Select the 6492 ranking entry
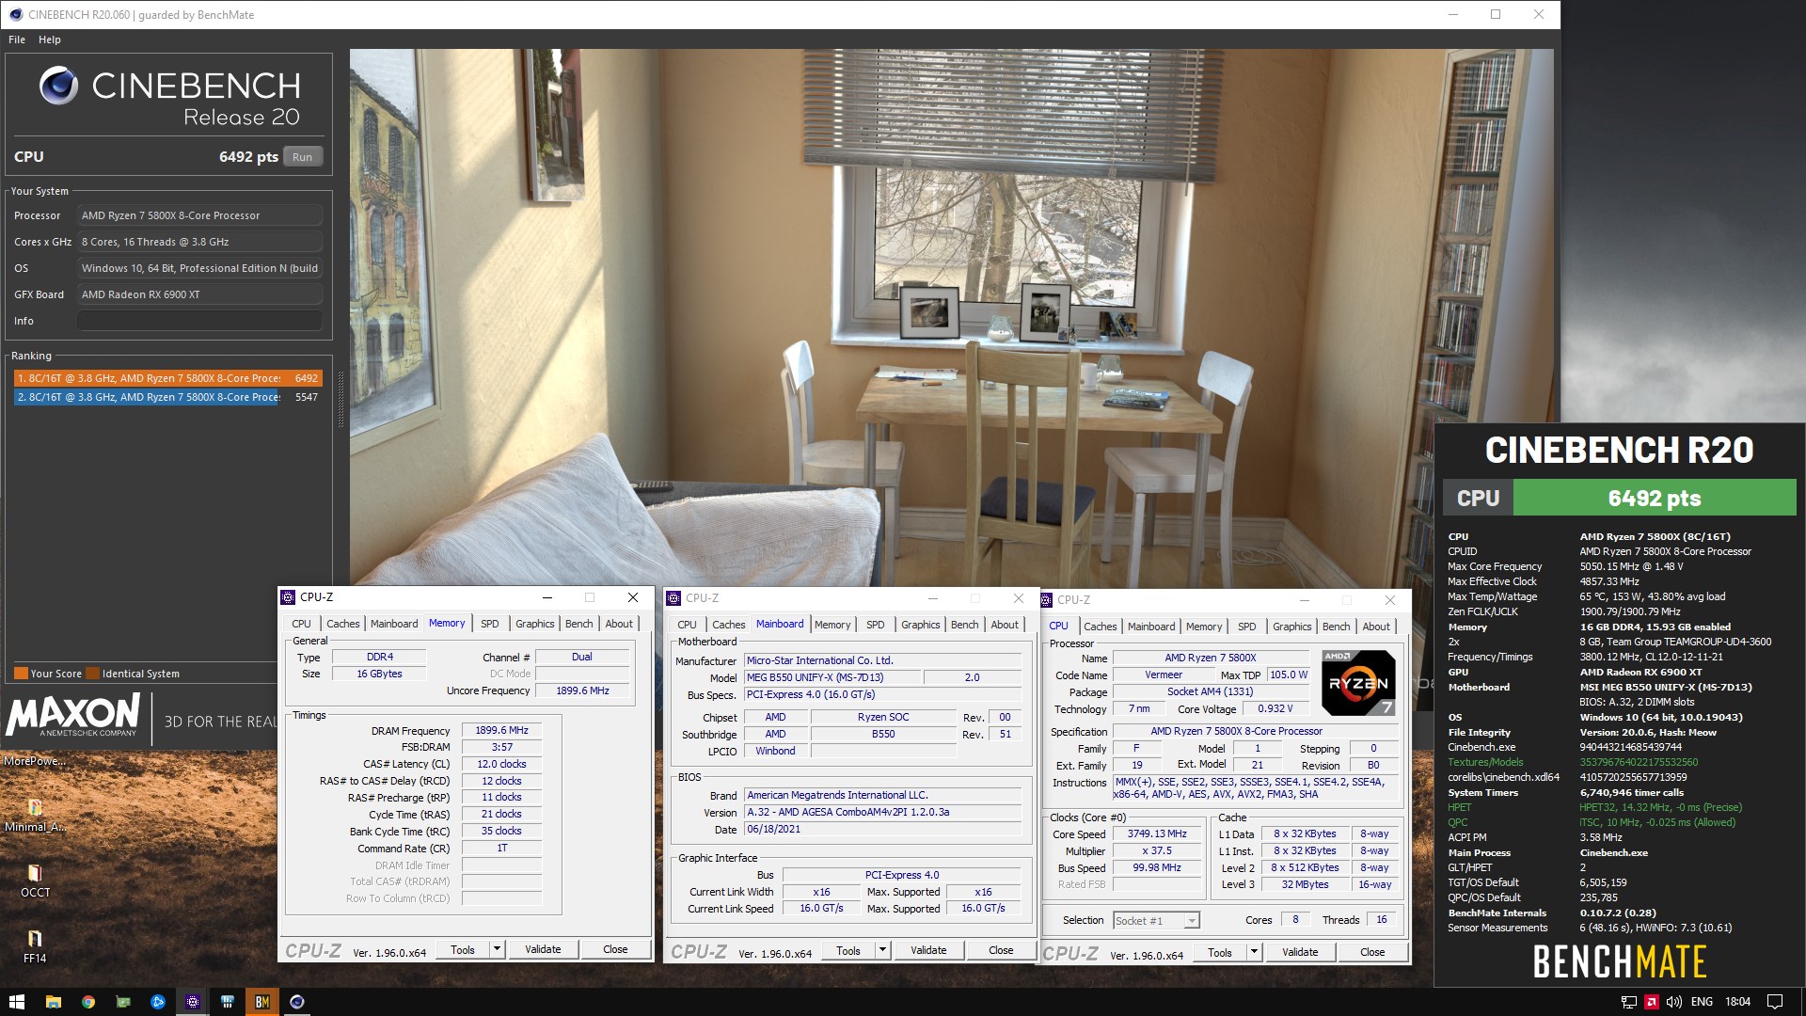This screenshot has height=1016, width=1806. (x=167, y=378)
